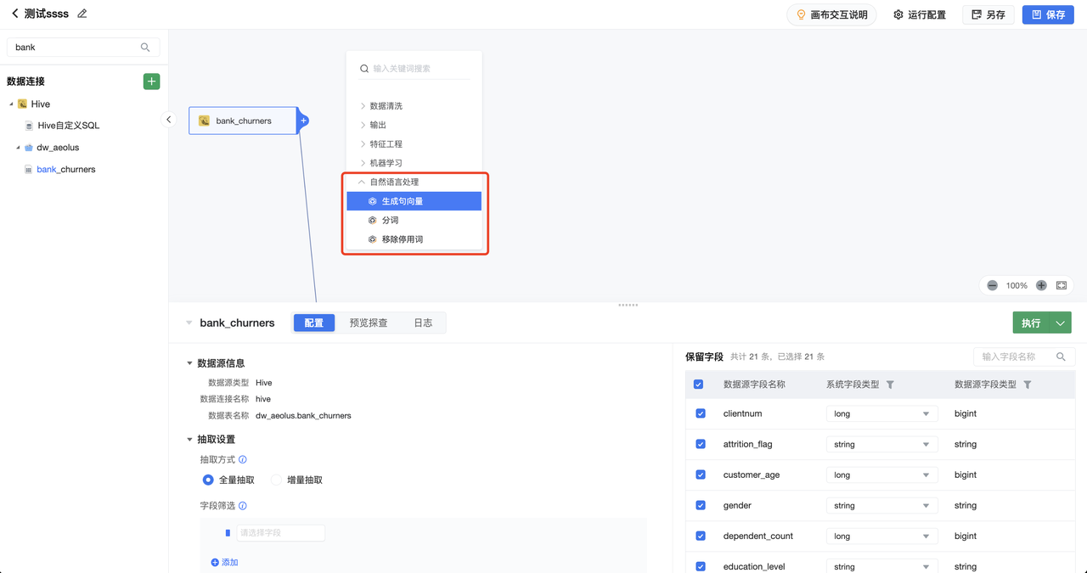Open the dropdown arrow beside 执行
Viewport: 1087px width, 573px height.
pyautogui.click(x=1060, y=323)
